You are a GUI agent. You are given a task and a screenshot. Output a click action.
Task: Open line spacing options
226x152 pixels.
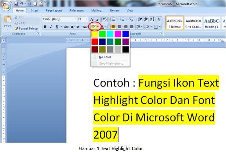(139, 27)
